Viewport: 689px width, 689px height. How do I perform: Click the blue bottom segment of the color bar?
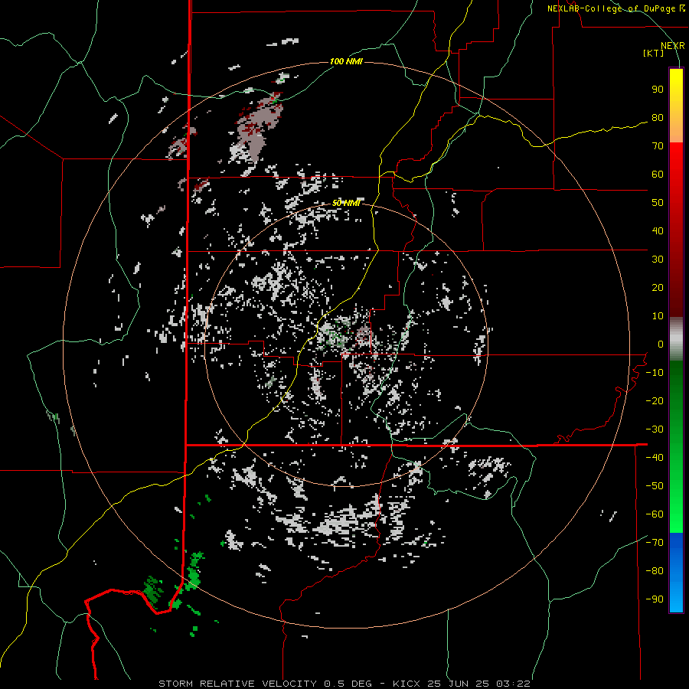[x=676, y=573]
